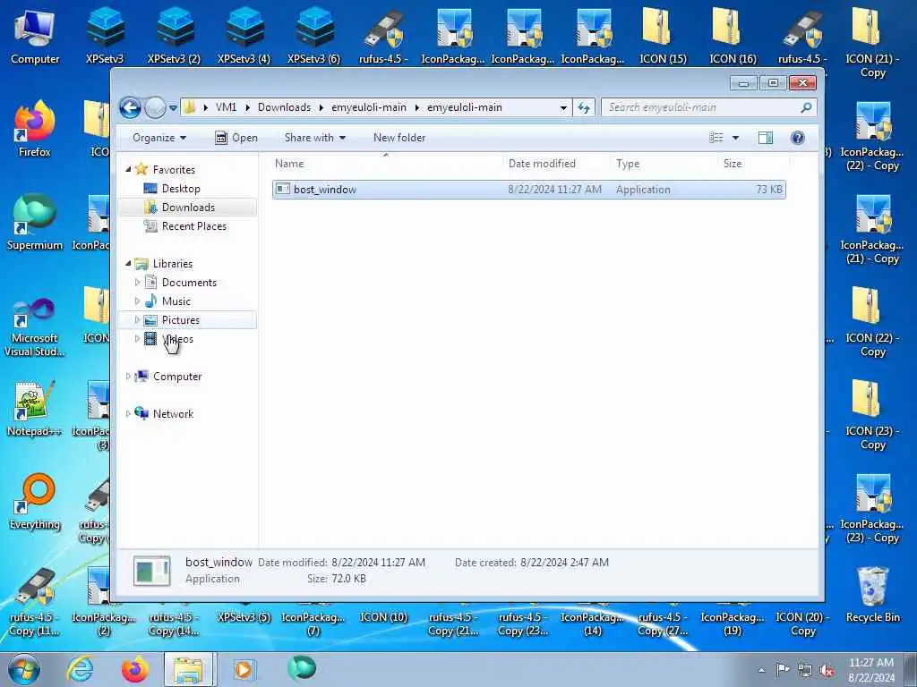Viewport: 917px width, 687px height.
Task: Open the view options dropdown arrow
Action: click(736, 138)
